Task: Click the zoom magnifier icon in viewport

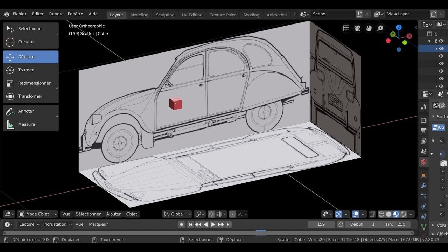Action: [380, 29]
